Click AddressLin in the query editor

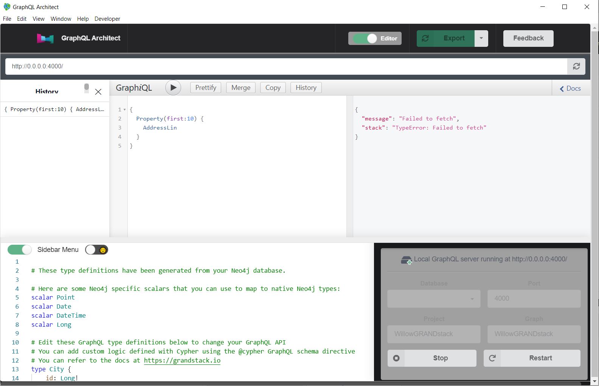[160, 128]
